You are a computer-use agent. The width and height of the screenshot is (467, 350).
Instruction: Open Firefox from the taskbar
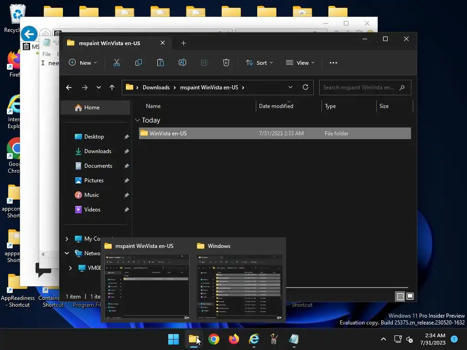[x=234, y=339]
